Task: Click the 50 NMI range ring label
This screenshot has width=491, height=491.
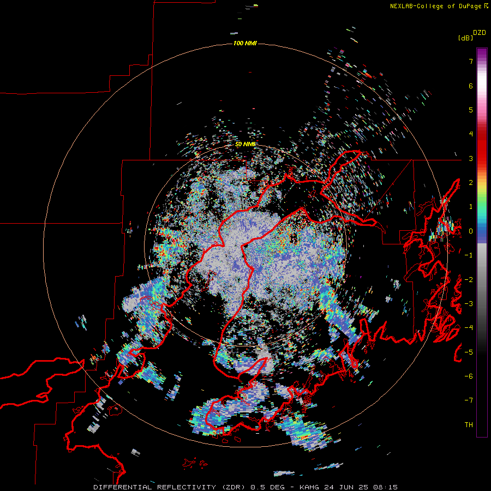Action: [x=245, y=145]
